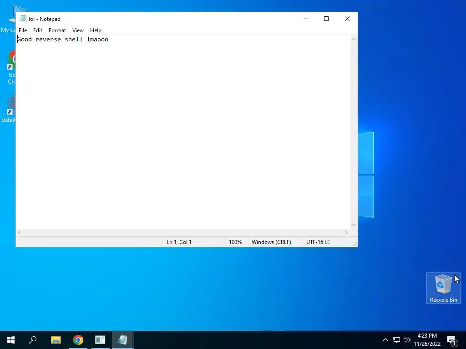
Task: Click the Notepad window resize grip
Action: pyautogui.click(x=355, y=244)
